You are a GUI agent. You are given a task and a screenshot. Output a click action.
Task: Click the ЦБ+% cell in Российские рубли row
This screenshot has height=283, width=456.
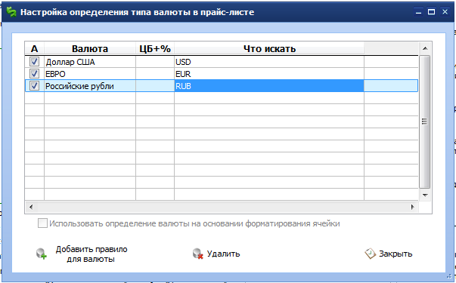coord(155,86)
